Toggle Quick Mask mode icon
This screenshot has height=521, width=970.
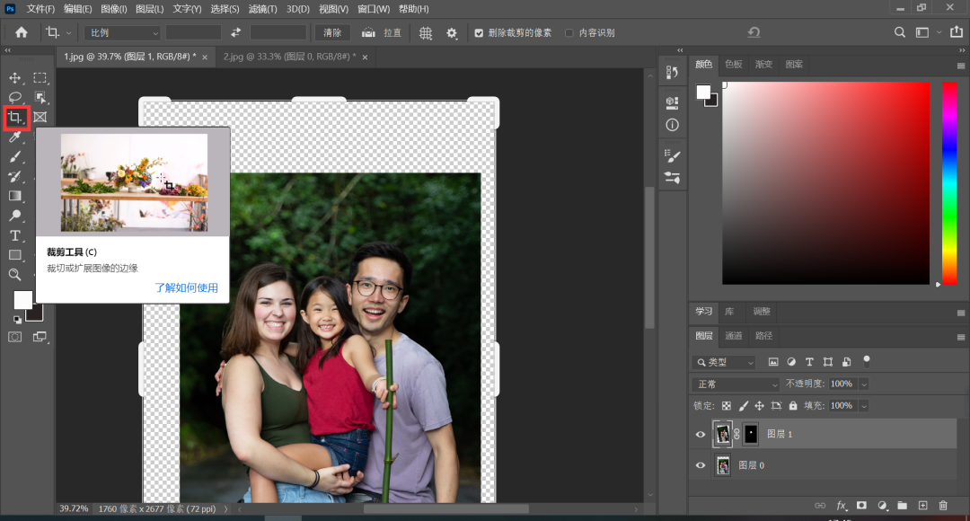[x=15, y=337]
